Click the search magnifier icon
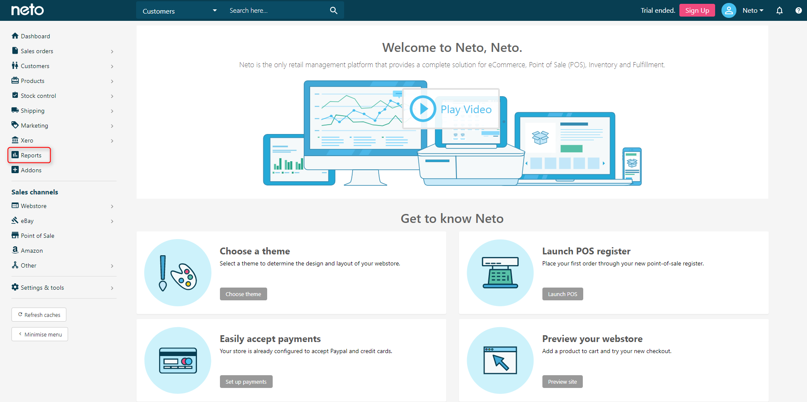This screenshot has height=402, width=807. pos(334,10)
